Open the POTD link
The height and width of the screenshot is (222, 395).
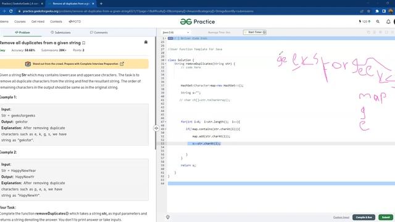(x=75, y=22)
